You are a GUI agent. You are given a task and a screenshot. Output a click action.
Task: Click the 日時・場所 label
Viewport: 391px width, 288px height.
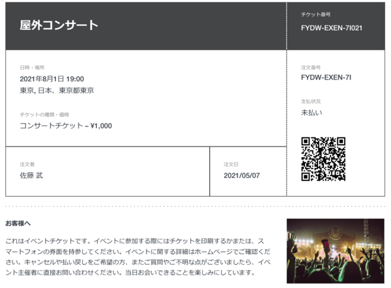tap(32, 67)
